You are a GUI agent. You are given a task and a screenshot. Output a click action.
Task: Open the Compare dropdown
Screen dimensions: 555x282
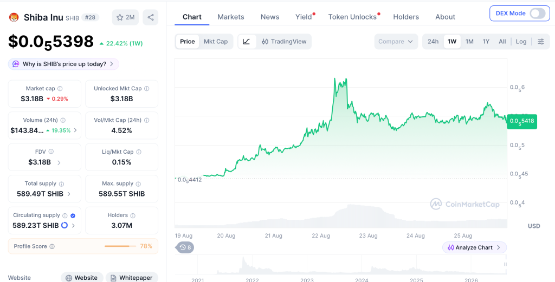pyautogui.click(x=396, y=42)
